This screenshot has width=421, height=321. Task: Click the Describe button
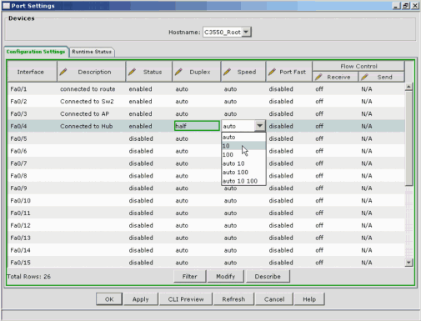click(x=268, y=277)
